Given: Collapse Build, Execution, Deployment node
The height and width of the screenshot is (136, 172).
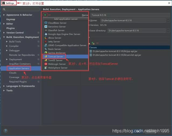Looking at the screenshot, I should click(x=4, y=37).
